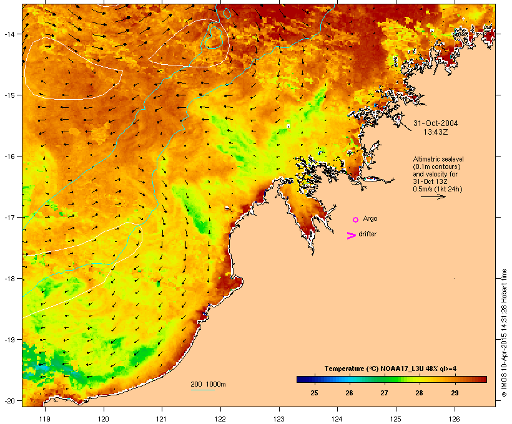Click the colorbar tick label 26
Image resolution: width=512 pixels, height=424 pixels.
[x=350, y=393]
